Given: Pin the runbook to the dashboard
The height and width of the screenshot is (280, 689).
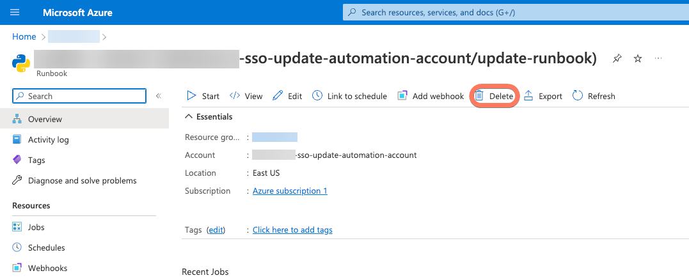Looking at the screenshot, I should [617, 58].
